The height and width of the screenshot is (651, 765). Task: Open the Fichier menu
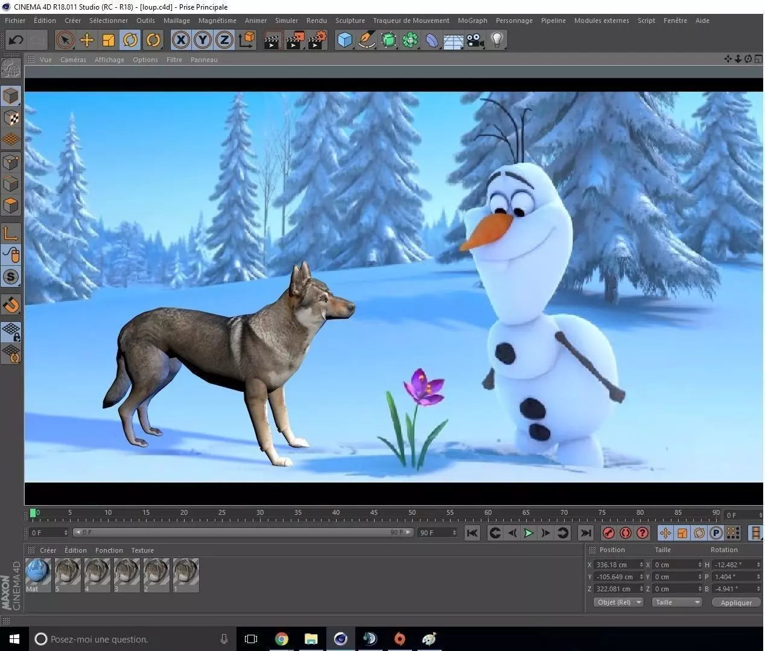tap(15, 20)
